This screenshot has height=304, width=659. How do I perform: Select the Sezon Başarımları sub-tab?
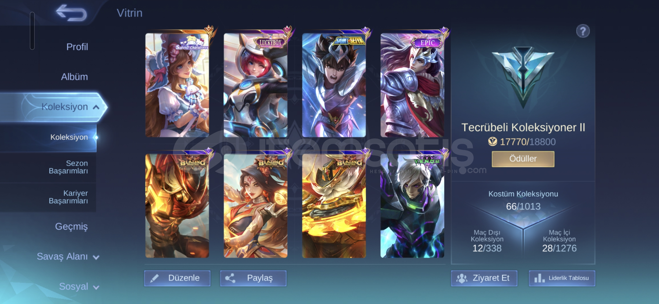click(x=68, y=167)
